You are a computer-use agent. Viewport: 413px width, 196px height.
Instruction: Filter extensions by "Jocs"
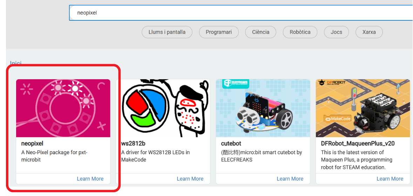(336, 32)
